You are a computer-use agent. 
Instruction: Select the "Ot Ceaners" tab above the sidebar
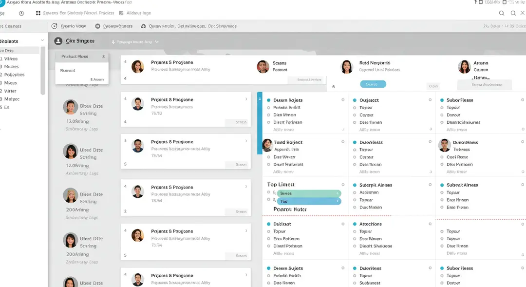11,26
